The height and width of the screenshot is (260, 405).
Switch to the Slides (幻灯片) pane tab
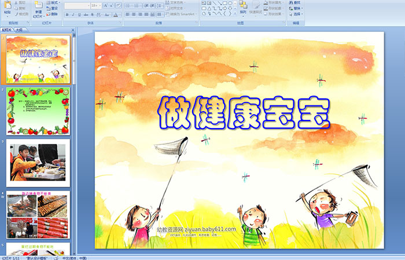click(6, 30)
